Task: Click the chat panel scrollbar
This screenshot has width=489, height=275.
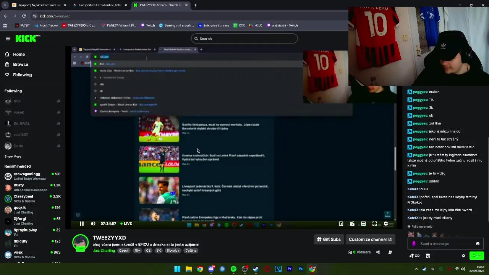Action: (487, 179)
